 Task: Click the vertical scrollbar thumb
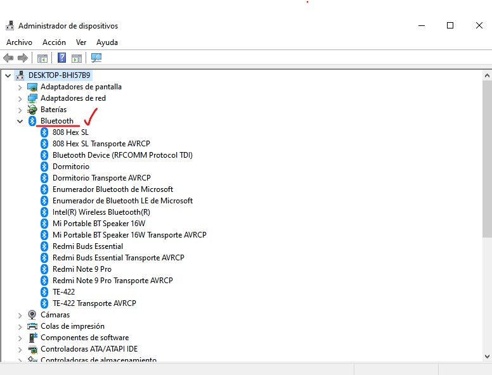coord(487,158)
